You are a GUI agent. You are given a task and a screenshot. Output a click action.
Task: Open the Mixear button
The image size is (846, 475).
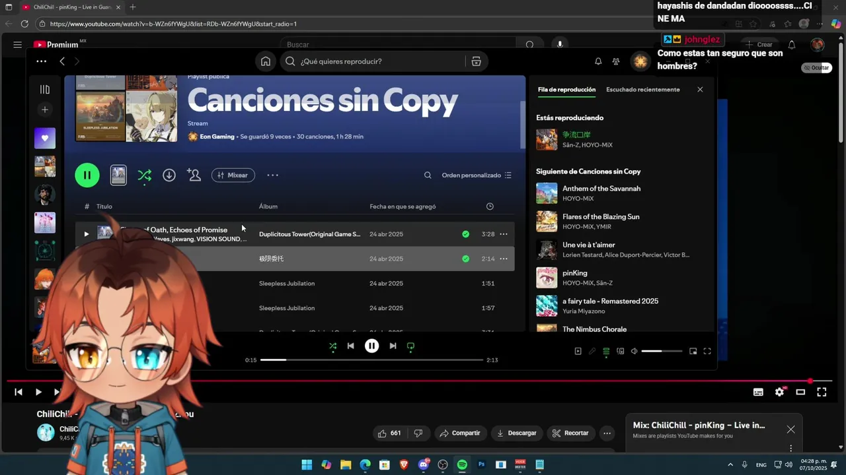coord(233,175)
